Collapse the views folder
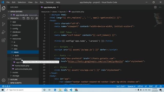Image resolution: width=164 pixels, height=92 pixels. pos(23,52)
